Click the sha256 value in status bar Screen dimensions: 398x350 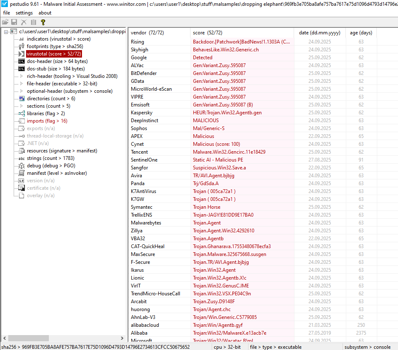(x=106, y=347)
